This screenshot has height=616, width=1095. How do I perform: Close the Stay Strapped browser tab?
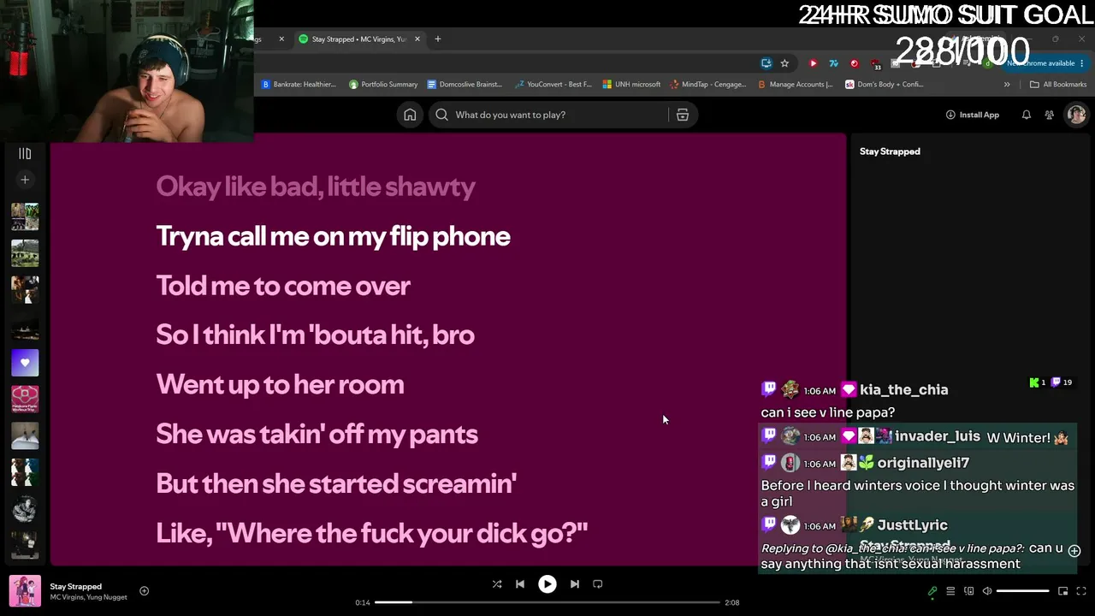pyautogui.click(x=417, y=38)
